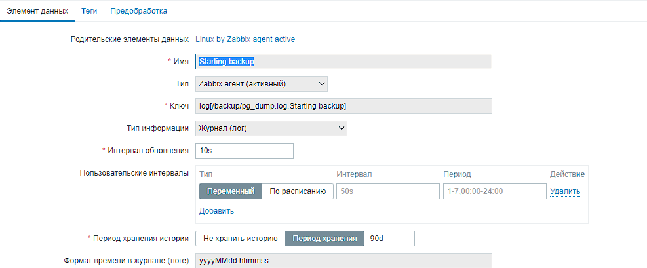The width and height of the screenshot is (647, 268).
Task: Click the Ключ field with the log path
Action: [343, 106]
